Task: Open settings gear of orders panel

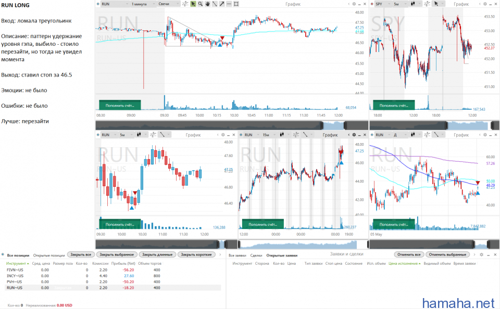Action: 481,254
